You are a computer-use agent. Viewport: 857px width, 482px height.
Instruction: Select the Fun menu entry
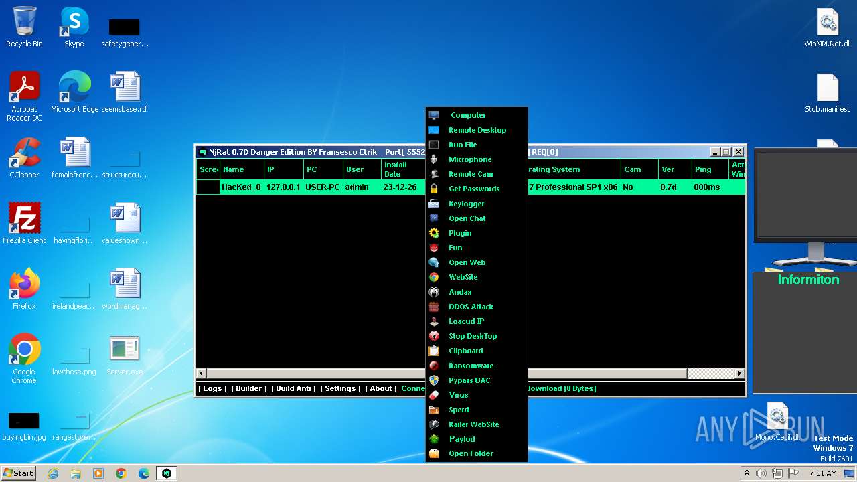pos(477,248)
